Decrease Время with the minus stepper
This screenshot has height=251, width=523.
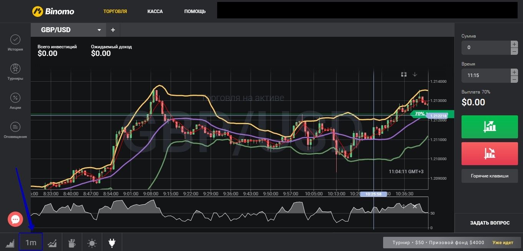click(514, 79)
